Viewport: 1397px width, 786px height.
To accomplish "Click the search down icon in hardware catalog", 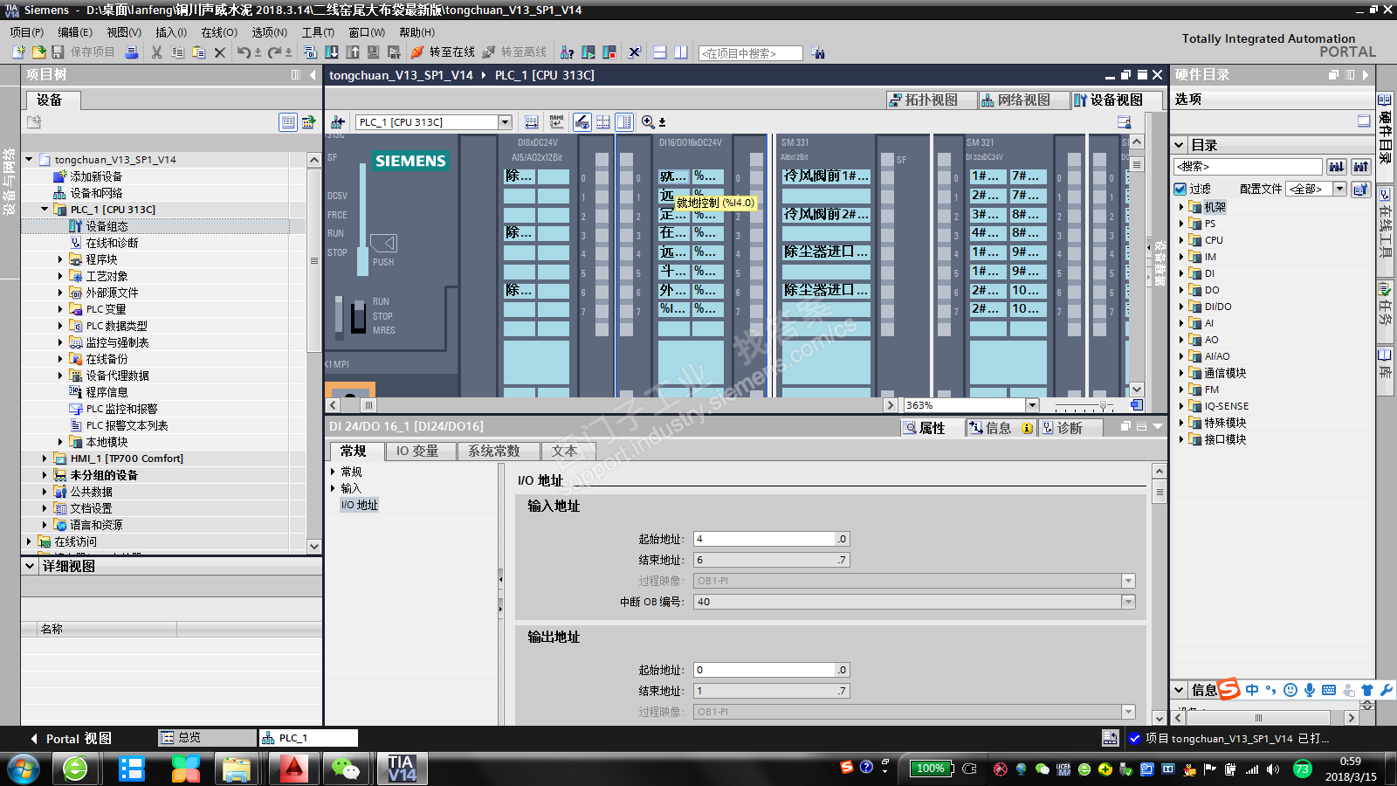I will 1337,166.
